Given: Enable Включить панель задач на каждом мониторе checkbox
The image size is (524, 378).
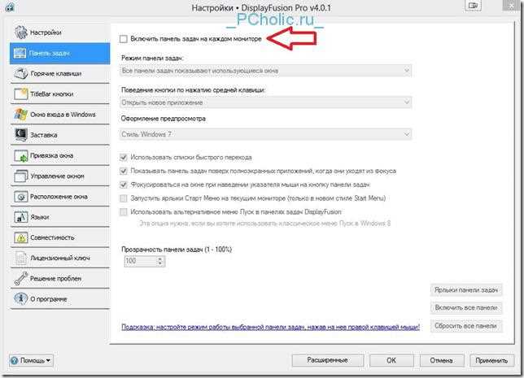Looking at the screenshot, I should tap(124, 39).
